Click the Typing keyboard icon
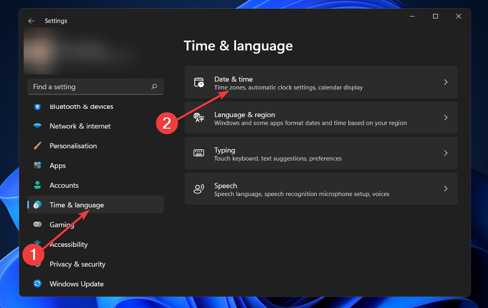The width and height of the screenshot is (488, 308). click(x=199, y=153)
